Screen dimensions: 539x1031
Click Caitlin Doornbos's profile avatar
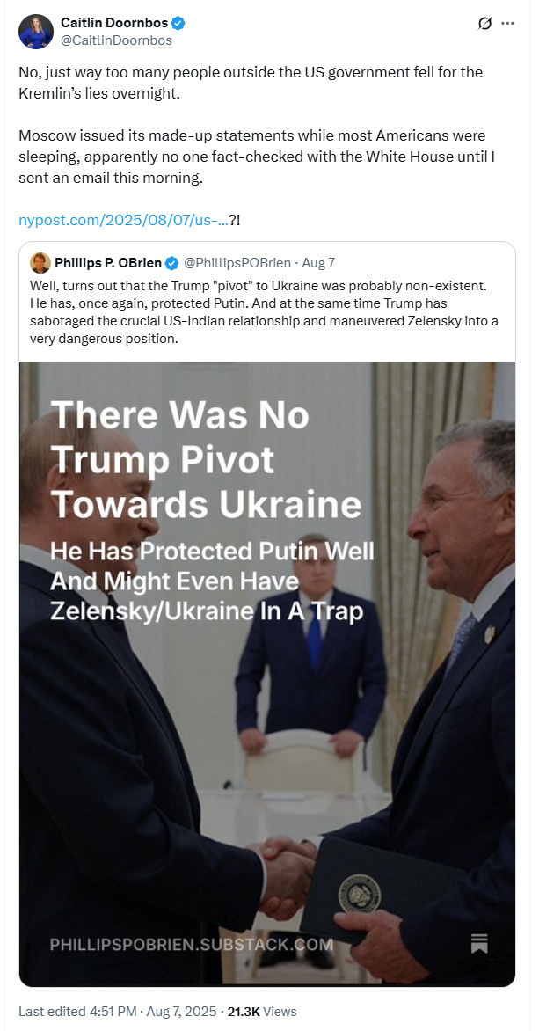coord(35,31)
